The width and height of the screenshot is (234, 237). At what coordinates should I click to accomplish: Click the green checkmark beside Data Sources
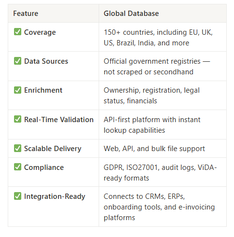pos(17,61)
